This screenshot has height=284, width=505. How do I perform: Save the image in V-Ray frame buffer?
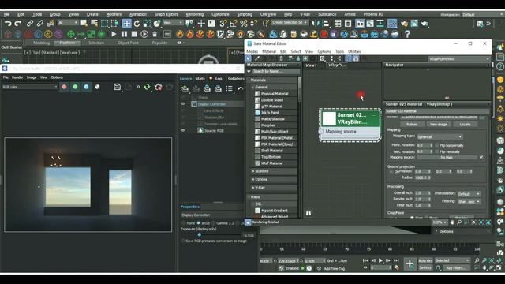[x=118, y=87]
